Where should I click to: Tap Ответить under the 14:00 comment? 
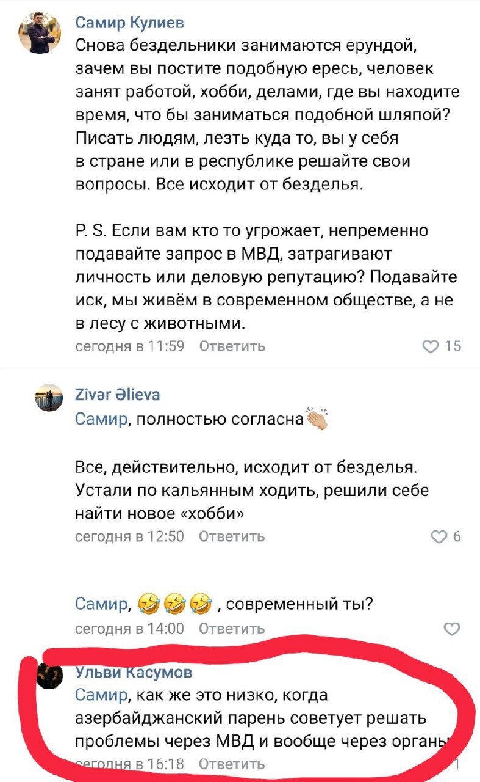[x=232, y=629]
